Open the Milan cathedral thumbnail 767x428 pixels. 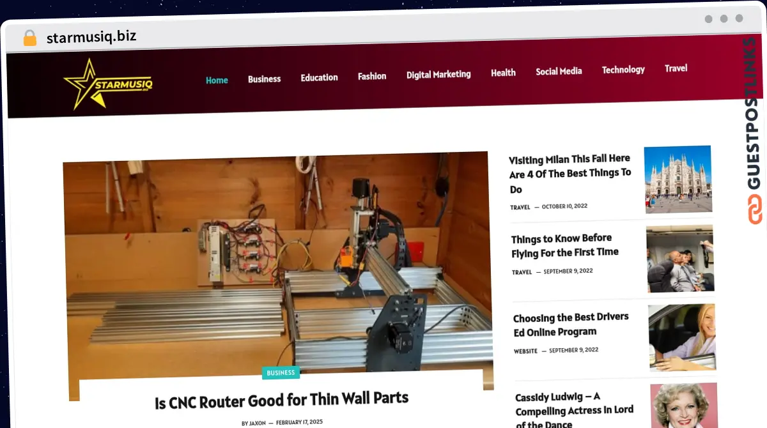tap(678, 180)
